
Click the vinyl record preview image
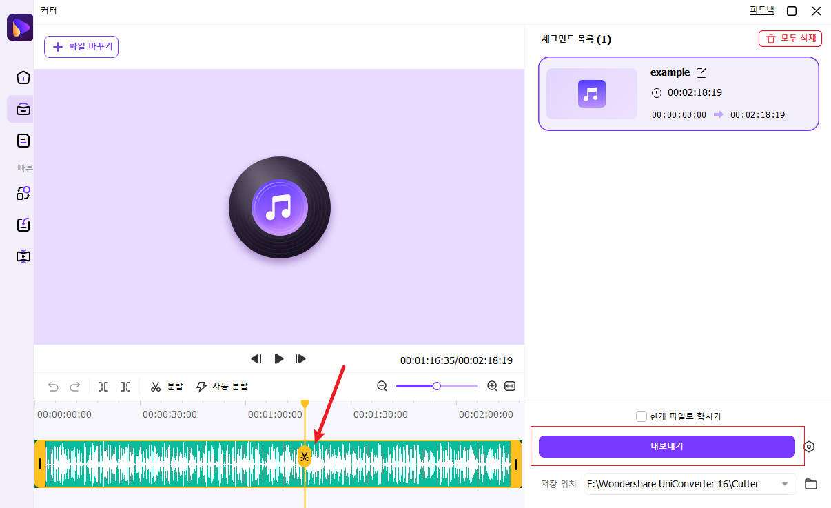tap(280, 207)
